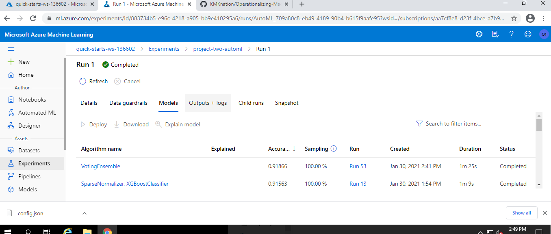Open the feedback notes icon in header
551x234 pixels.
495,35
